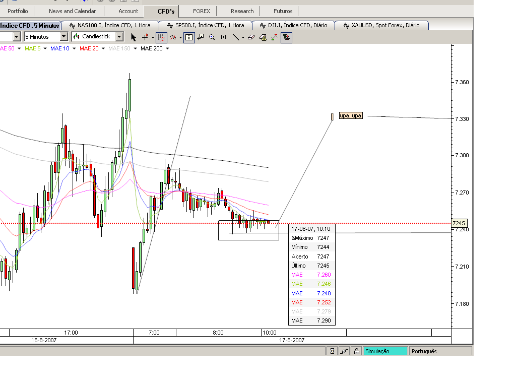
Task: Click the 7.360 price axis label
Action: pos(462,82)
